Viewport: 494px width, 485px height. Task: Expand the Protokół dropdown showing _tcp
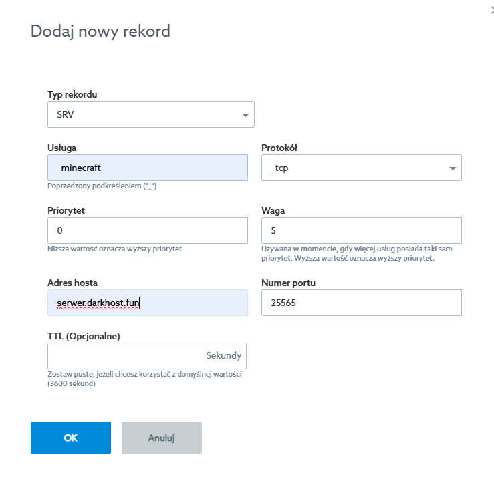coord(361,168)
